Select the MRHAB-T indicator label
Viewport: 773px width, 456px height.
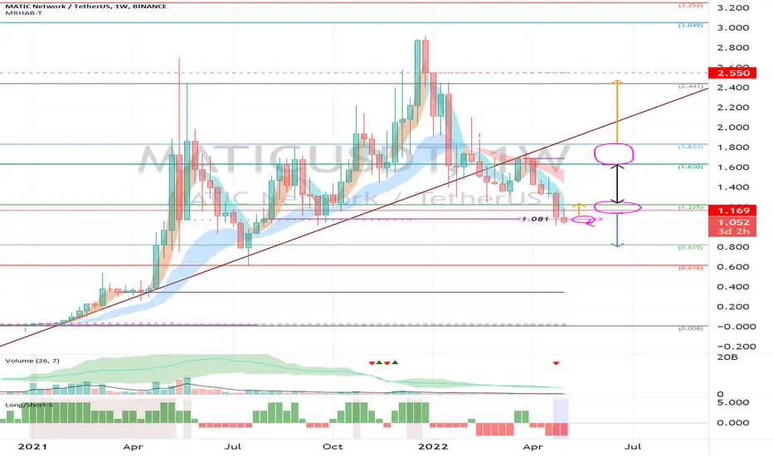pyautogui.click(x=23, y=12)
